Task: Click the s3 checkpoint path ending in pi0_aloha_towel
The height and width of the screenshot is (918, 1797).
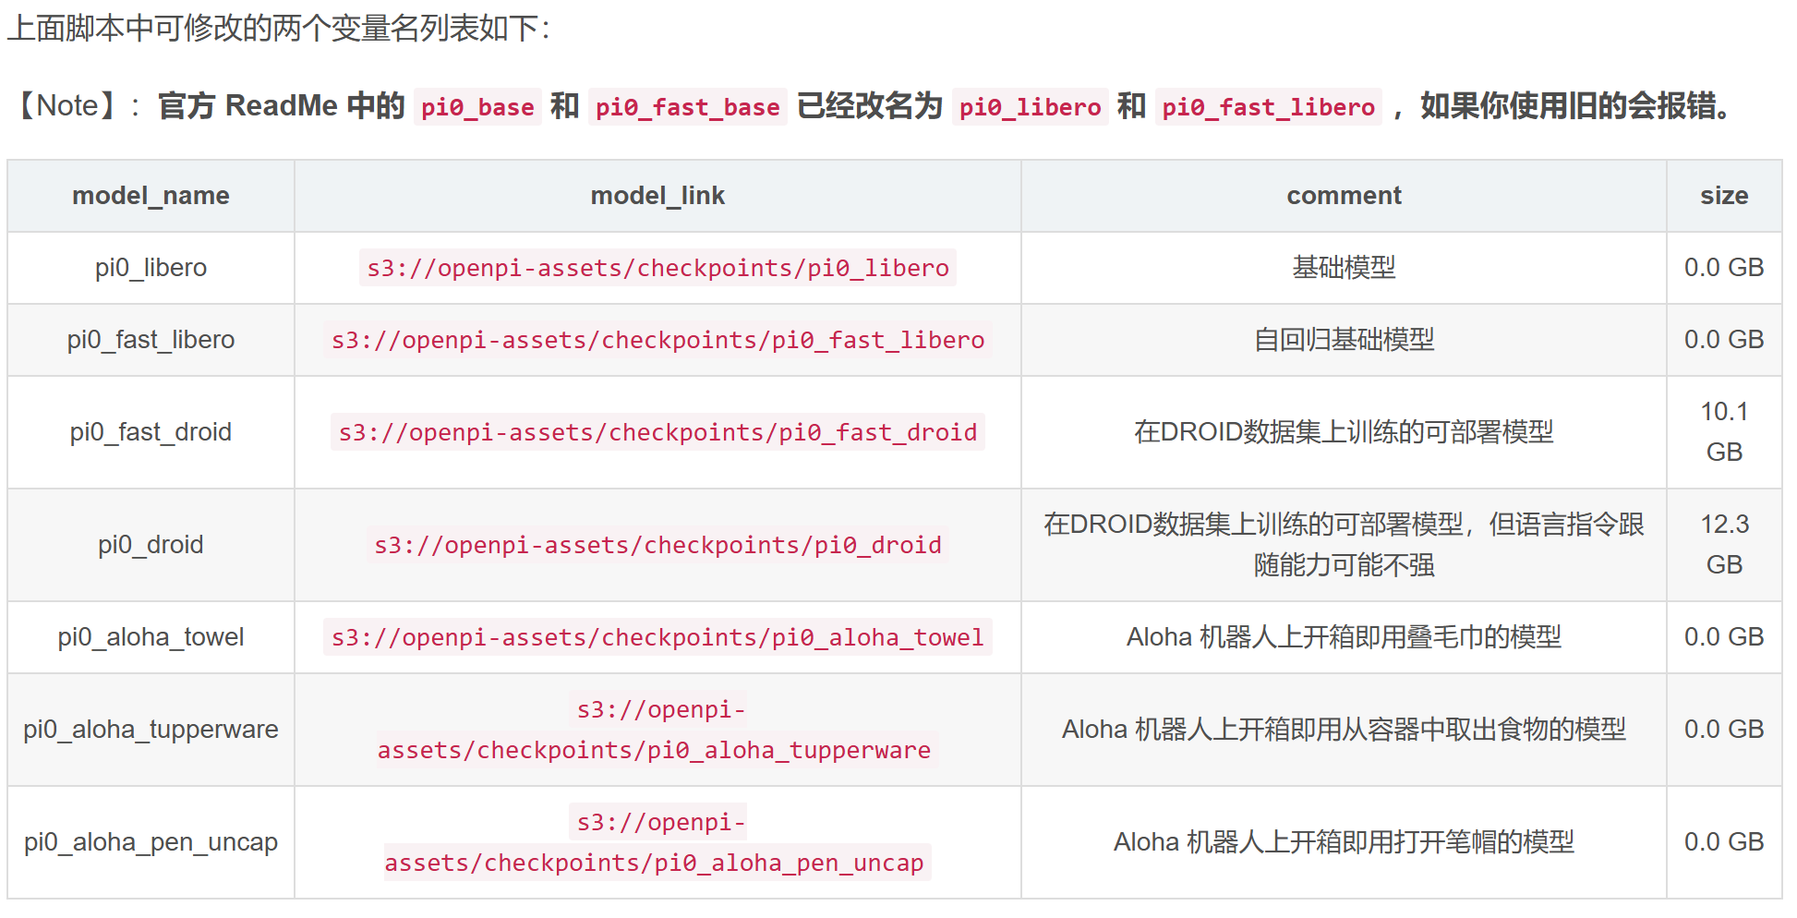Action: 657,637
